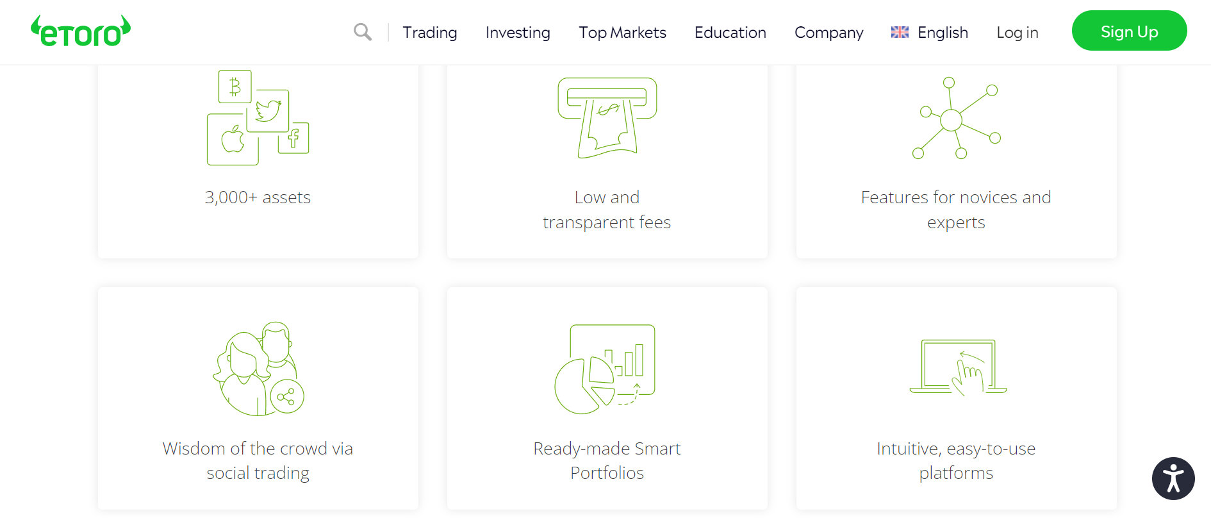Open the Company navigation item
Image resolution: width=1211 pixels, height=518 pixels.
[828, 32]
